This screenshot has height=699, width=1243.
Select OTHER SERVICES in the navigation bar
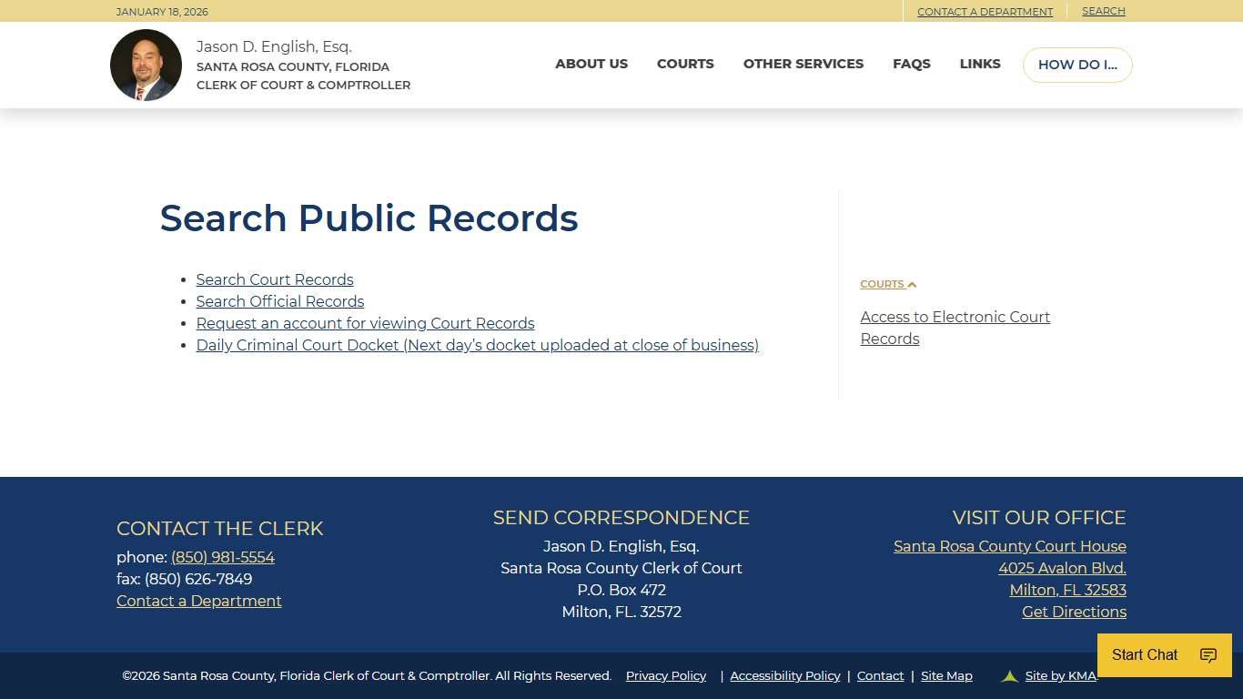click(803, 64)
